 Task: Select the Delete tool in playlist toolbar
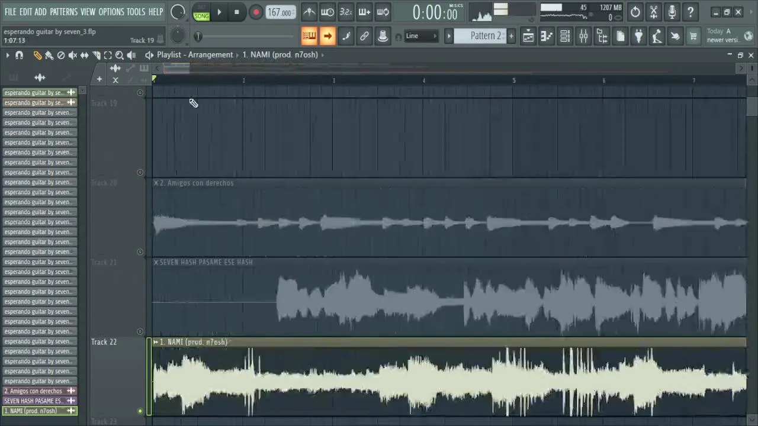[61, 55]
